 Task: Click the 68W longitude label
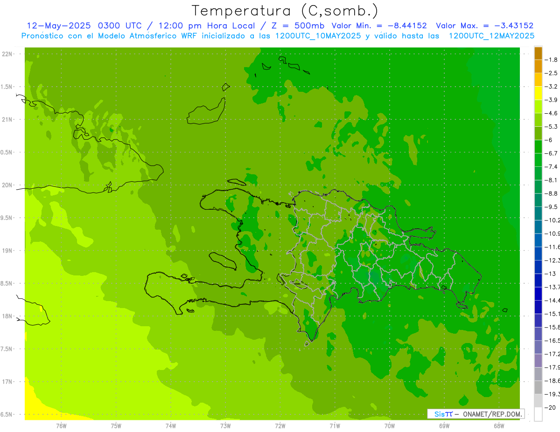(x=499, y=425)
